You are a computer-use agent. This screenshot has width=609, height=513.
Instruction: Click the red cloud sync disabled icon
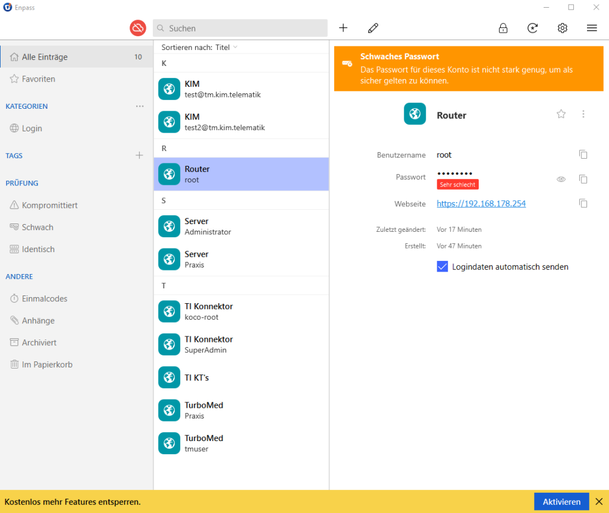point(138,28)
